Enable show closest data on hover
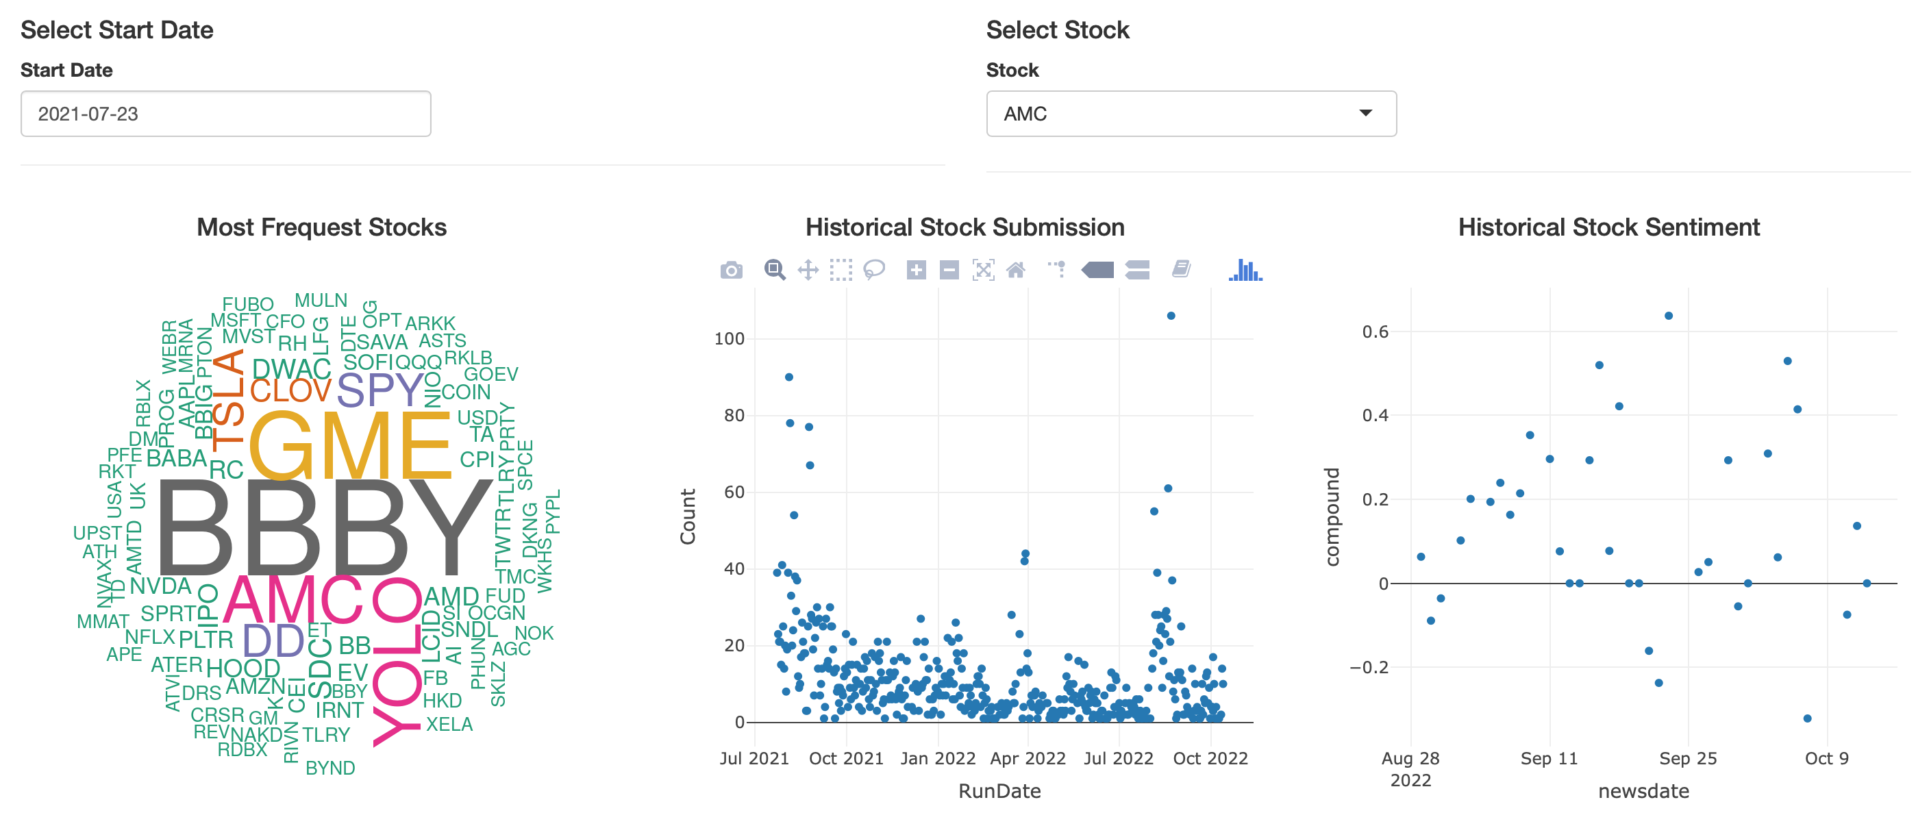This screenshot has width=1929, height=826. point(1099,271)
